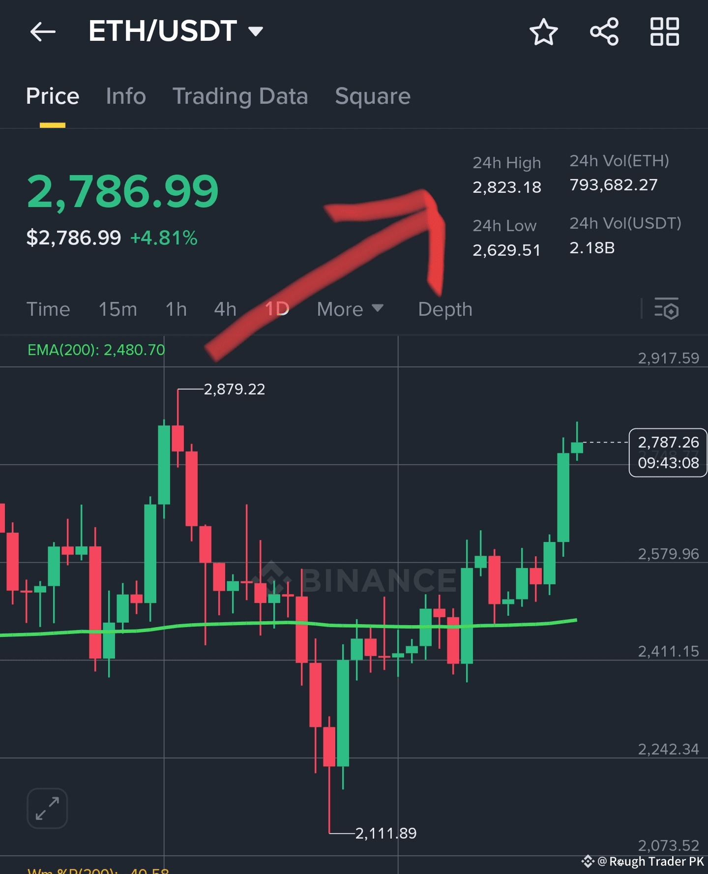Open the Trading Data tab
This screenshot has width=708, height=874.
(240, 96)
